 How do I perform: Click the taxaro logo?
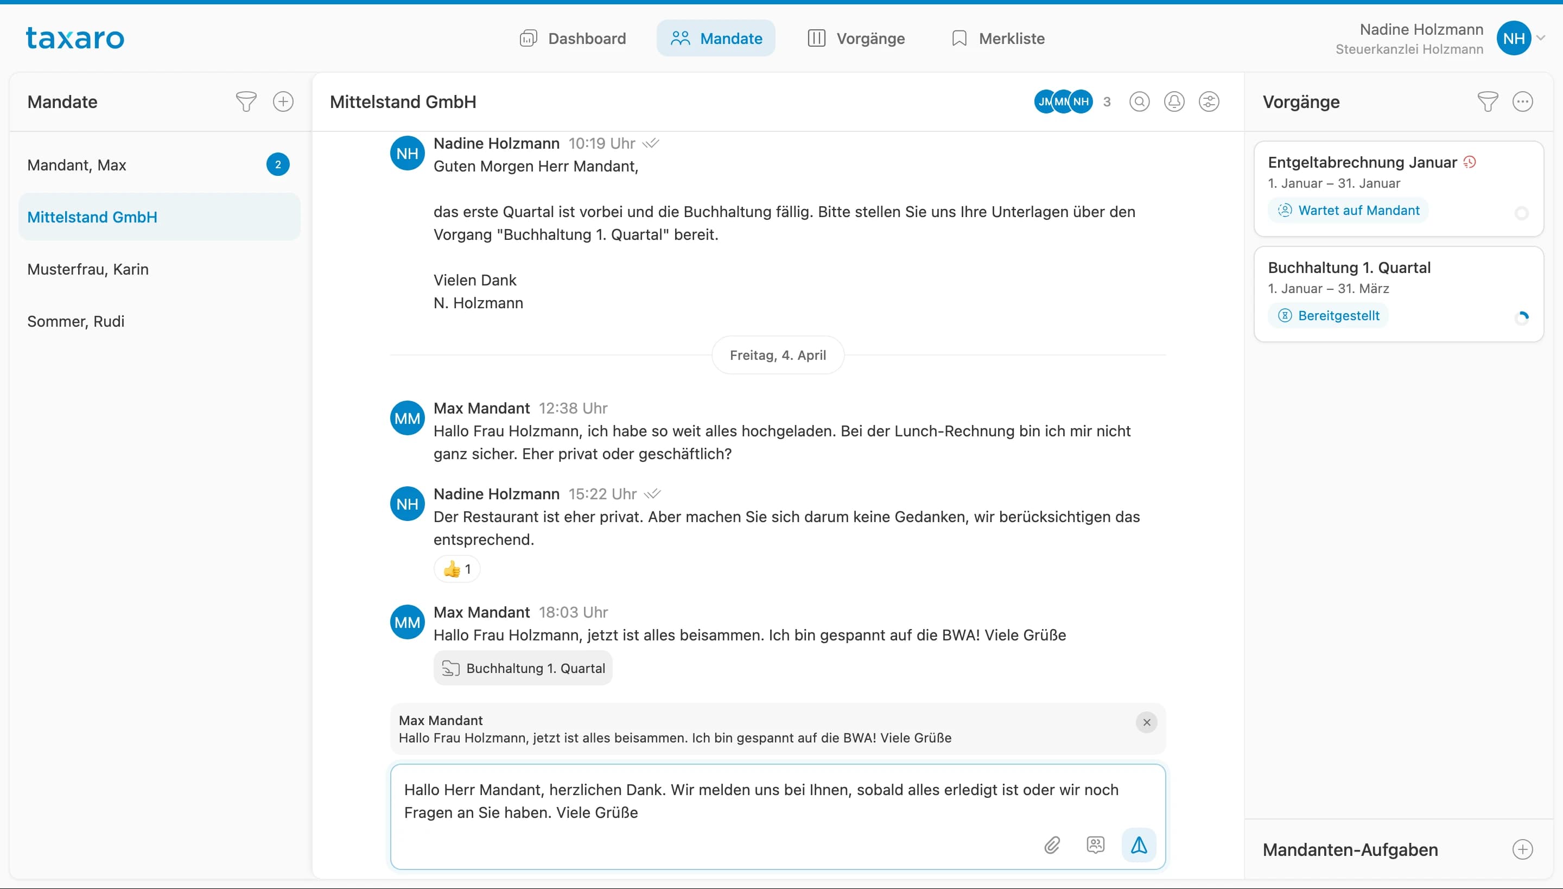(75, 39)
